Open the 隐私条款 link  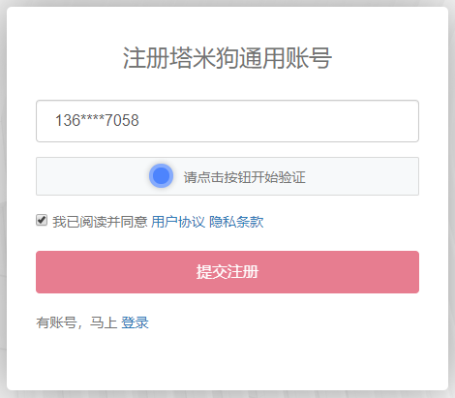(236, 222)
